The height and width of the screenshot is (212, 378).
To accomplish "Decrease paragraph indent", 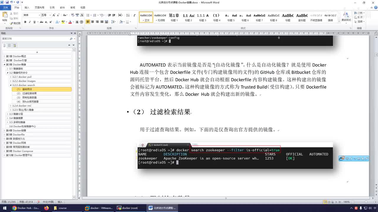I will [109, 15].
